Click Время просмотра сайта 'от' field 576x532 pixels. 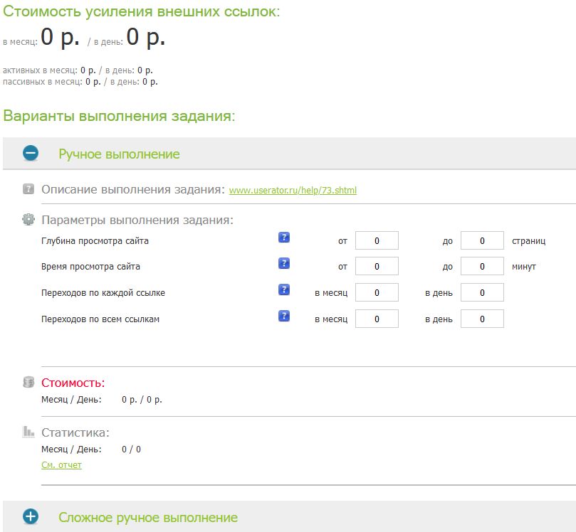tap(377, 267)
